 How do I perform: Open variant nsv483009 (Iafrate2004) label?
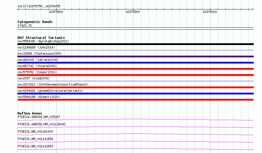(38, 60)
